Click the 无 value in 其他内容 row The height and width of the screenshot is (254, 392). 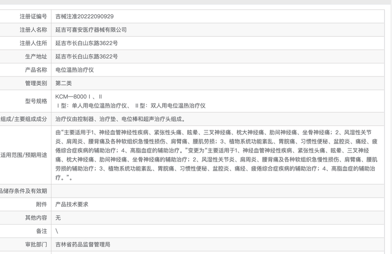coord(58,217)
